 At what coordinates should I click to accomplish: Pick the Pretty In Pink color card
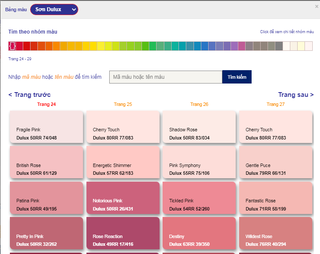[x=46, y=233]
